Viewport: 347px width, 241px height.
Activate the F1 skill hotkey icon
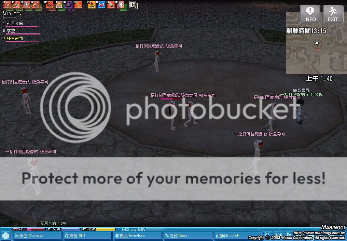[7, 5]
